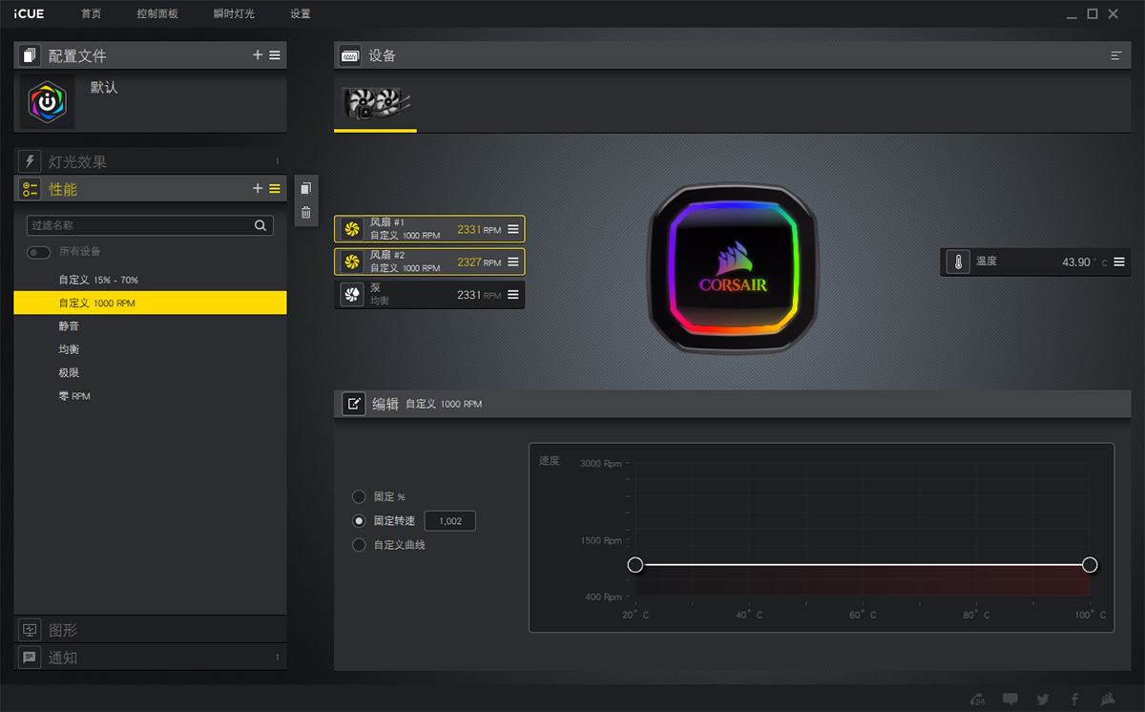Open the Corsair sails logo link

[1108, 699]
